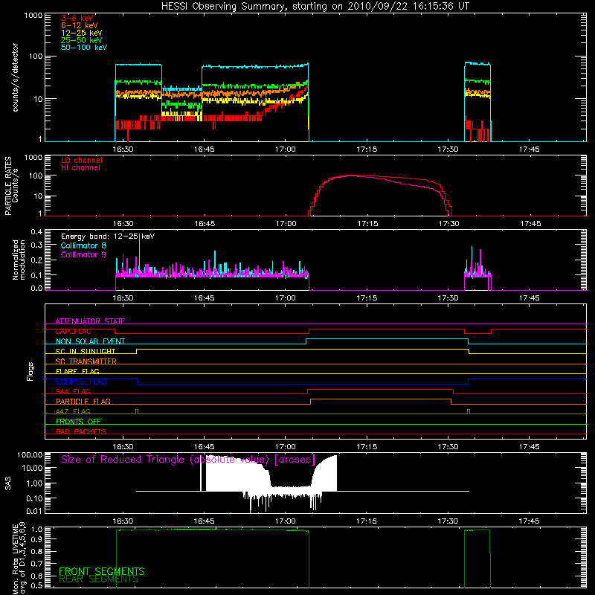Click 17:15 tick under particle rates panel
This screenshot has height=595, width=595.
click(367, 224)
